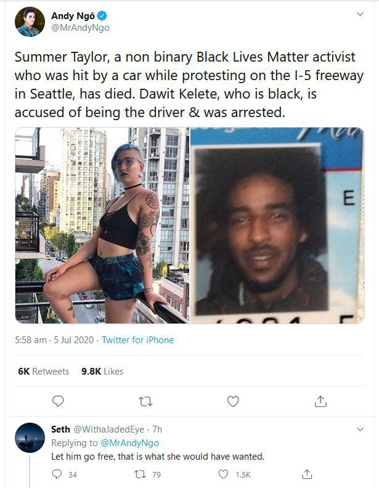Viewport: 379px width, 488px height.
Task: Retweet the main tweet via retweet icon
Action: tap(145, 402)
